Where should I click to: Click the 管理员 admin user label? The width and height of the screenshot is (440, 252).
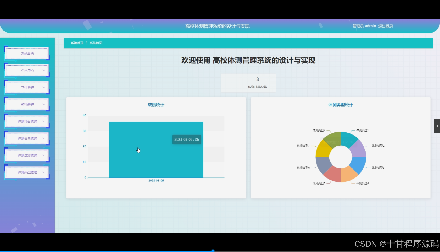point(364,26)
